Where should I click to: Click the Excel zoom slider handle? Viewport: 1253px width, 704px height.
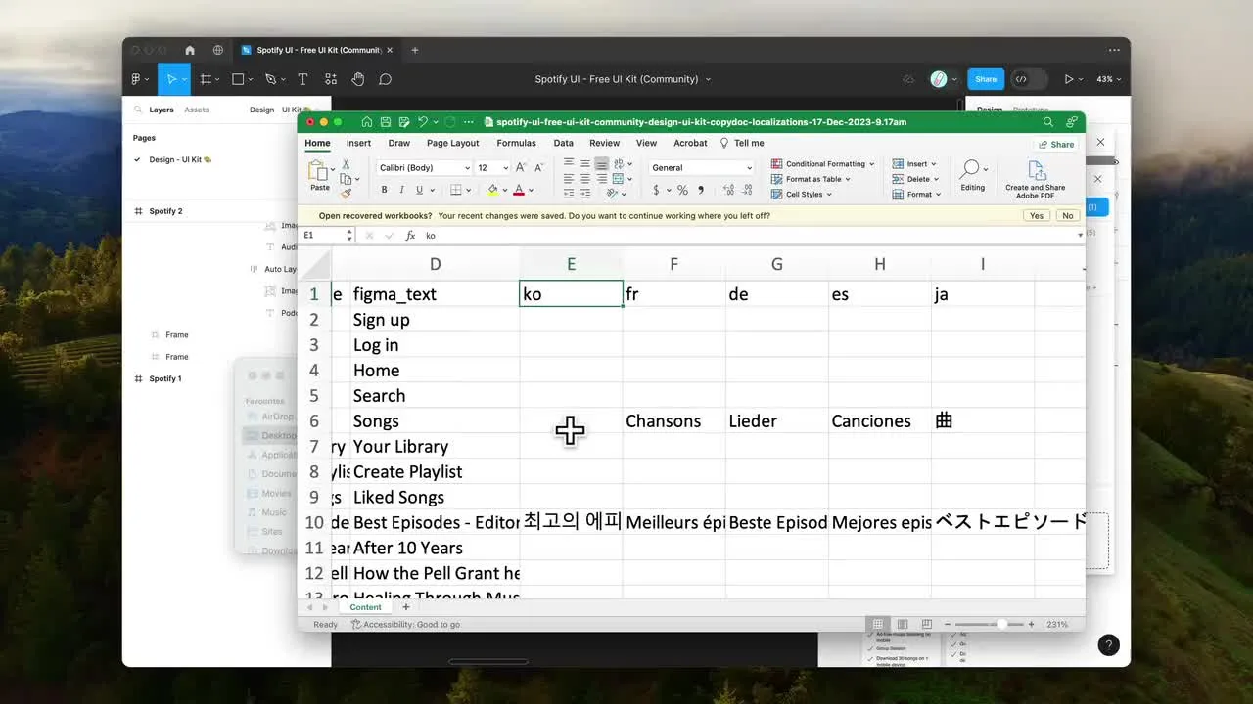point(1001,624)
